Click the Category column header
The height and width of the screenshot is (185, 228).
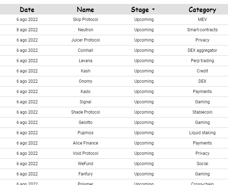tap(202, 10)
